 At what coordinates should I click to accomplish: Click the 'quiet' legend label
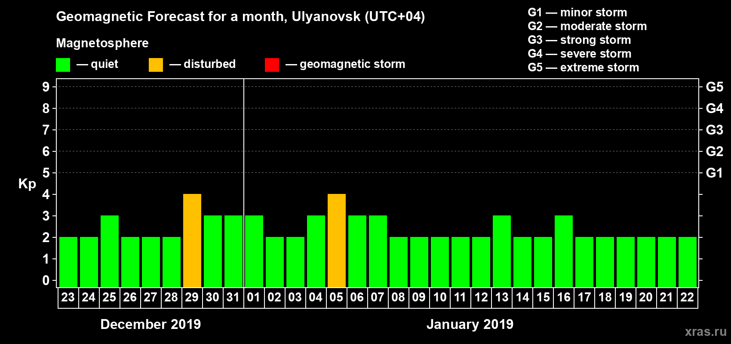[104, 64]
